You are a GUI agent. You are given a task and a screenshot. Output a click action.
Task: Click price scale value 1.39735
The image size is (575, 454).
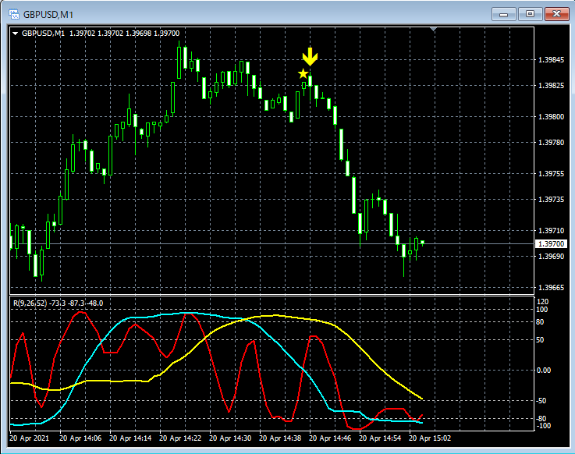551,199
